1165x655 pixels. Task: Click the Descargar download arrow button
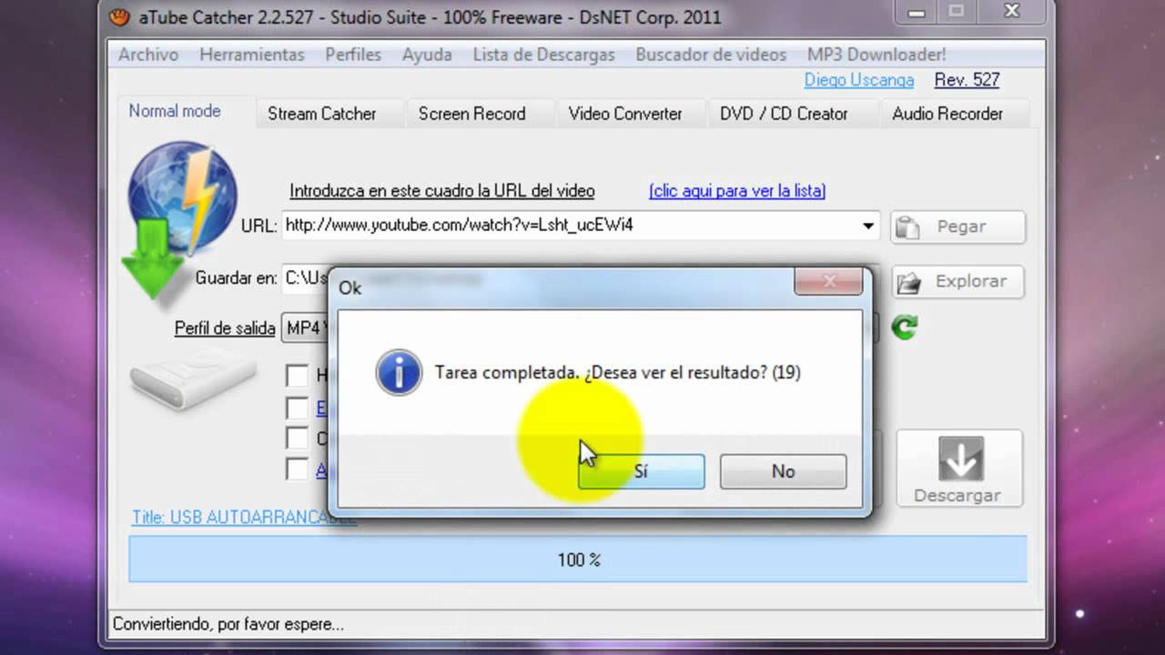pos(959,469)
